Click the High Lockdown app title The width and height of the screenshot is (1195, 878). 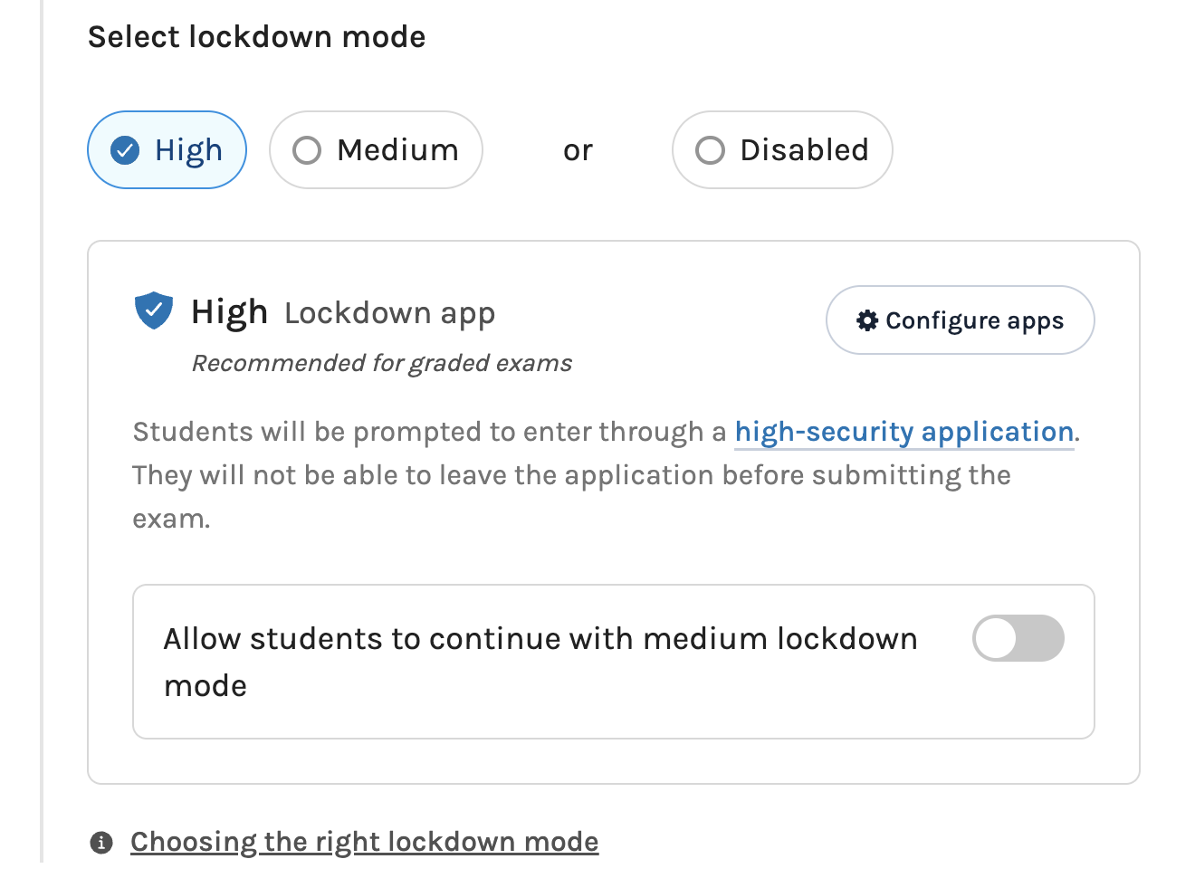343,312
